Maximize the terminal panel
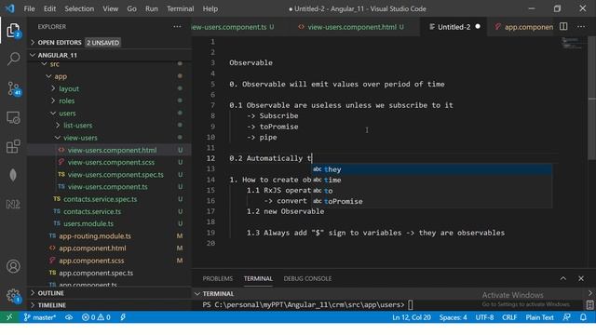Image resolution: width=596 pixels, height=335 pixels. click(562, 278)
